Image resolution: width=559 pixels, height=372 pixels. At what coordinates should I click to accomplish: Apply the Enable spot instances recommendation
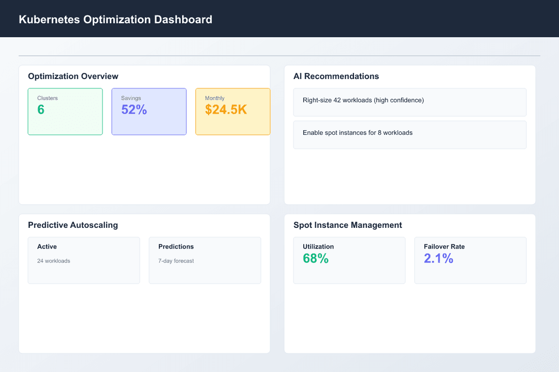409,135
